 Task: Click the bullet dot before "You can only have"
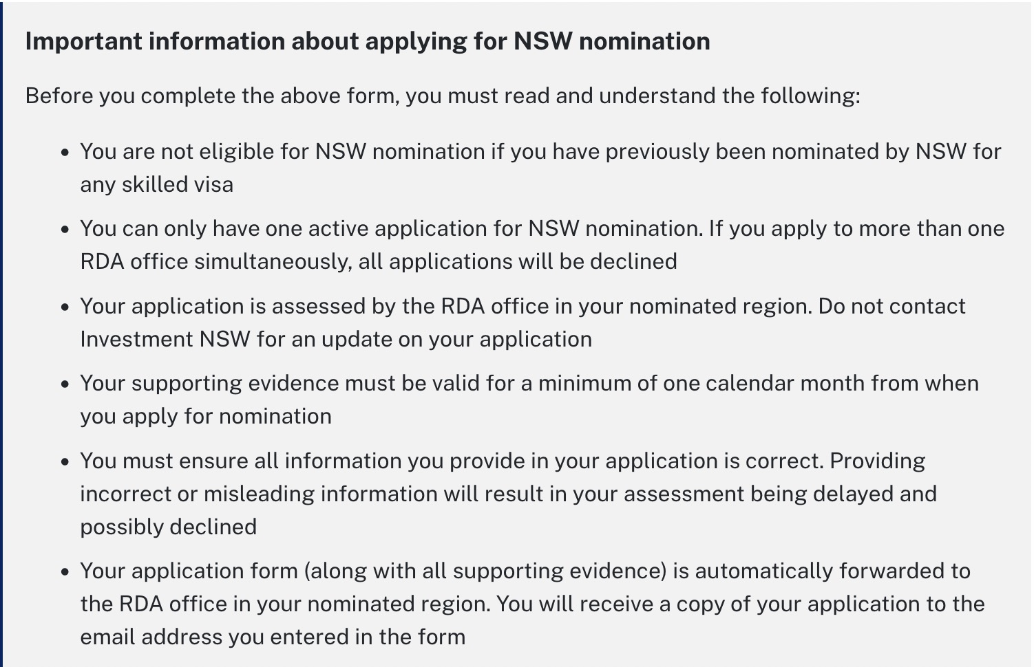point(65,229)
